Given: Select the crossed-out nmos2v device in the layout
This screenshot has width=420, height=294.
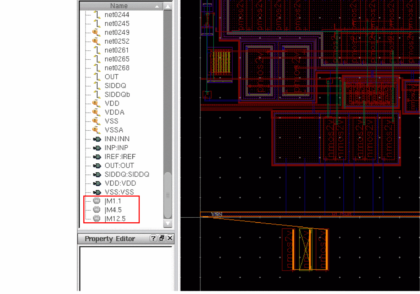Looking at the screenshot, I should click(305, 250).
